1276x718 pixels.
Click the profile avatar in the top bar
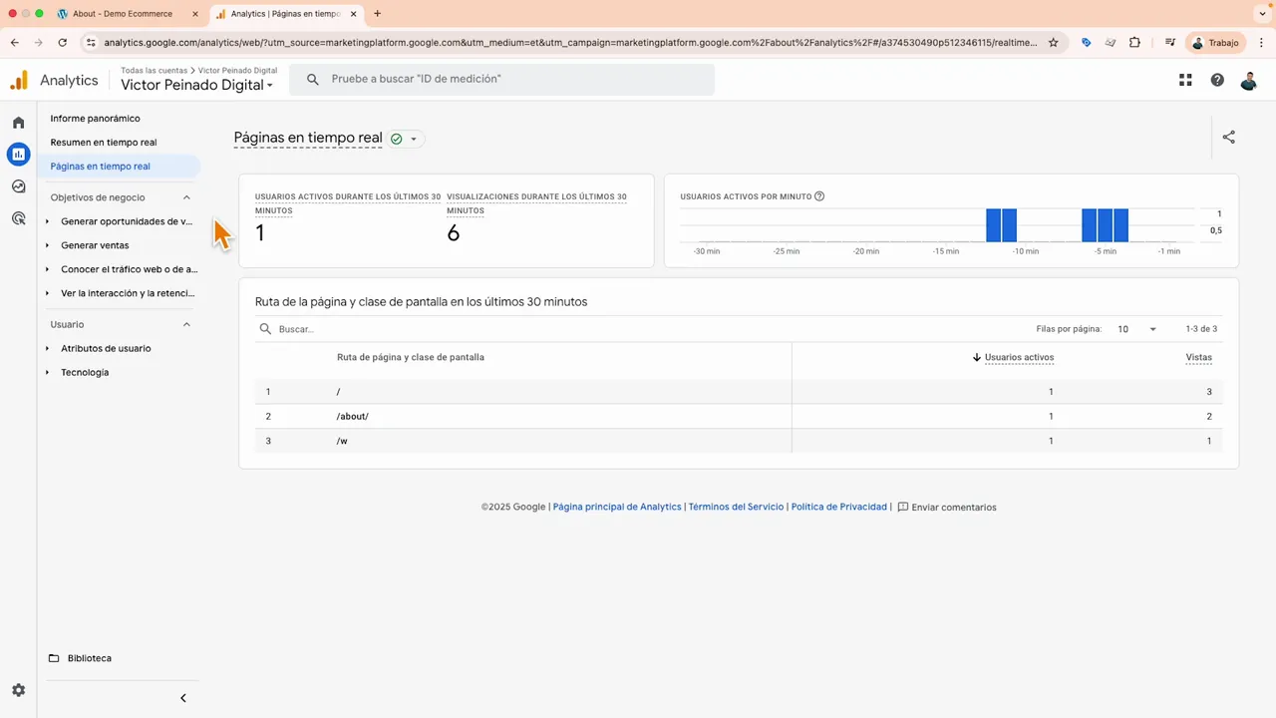(1249, 81)
